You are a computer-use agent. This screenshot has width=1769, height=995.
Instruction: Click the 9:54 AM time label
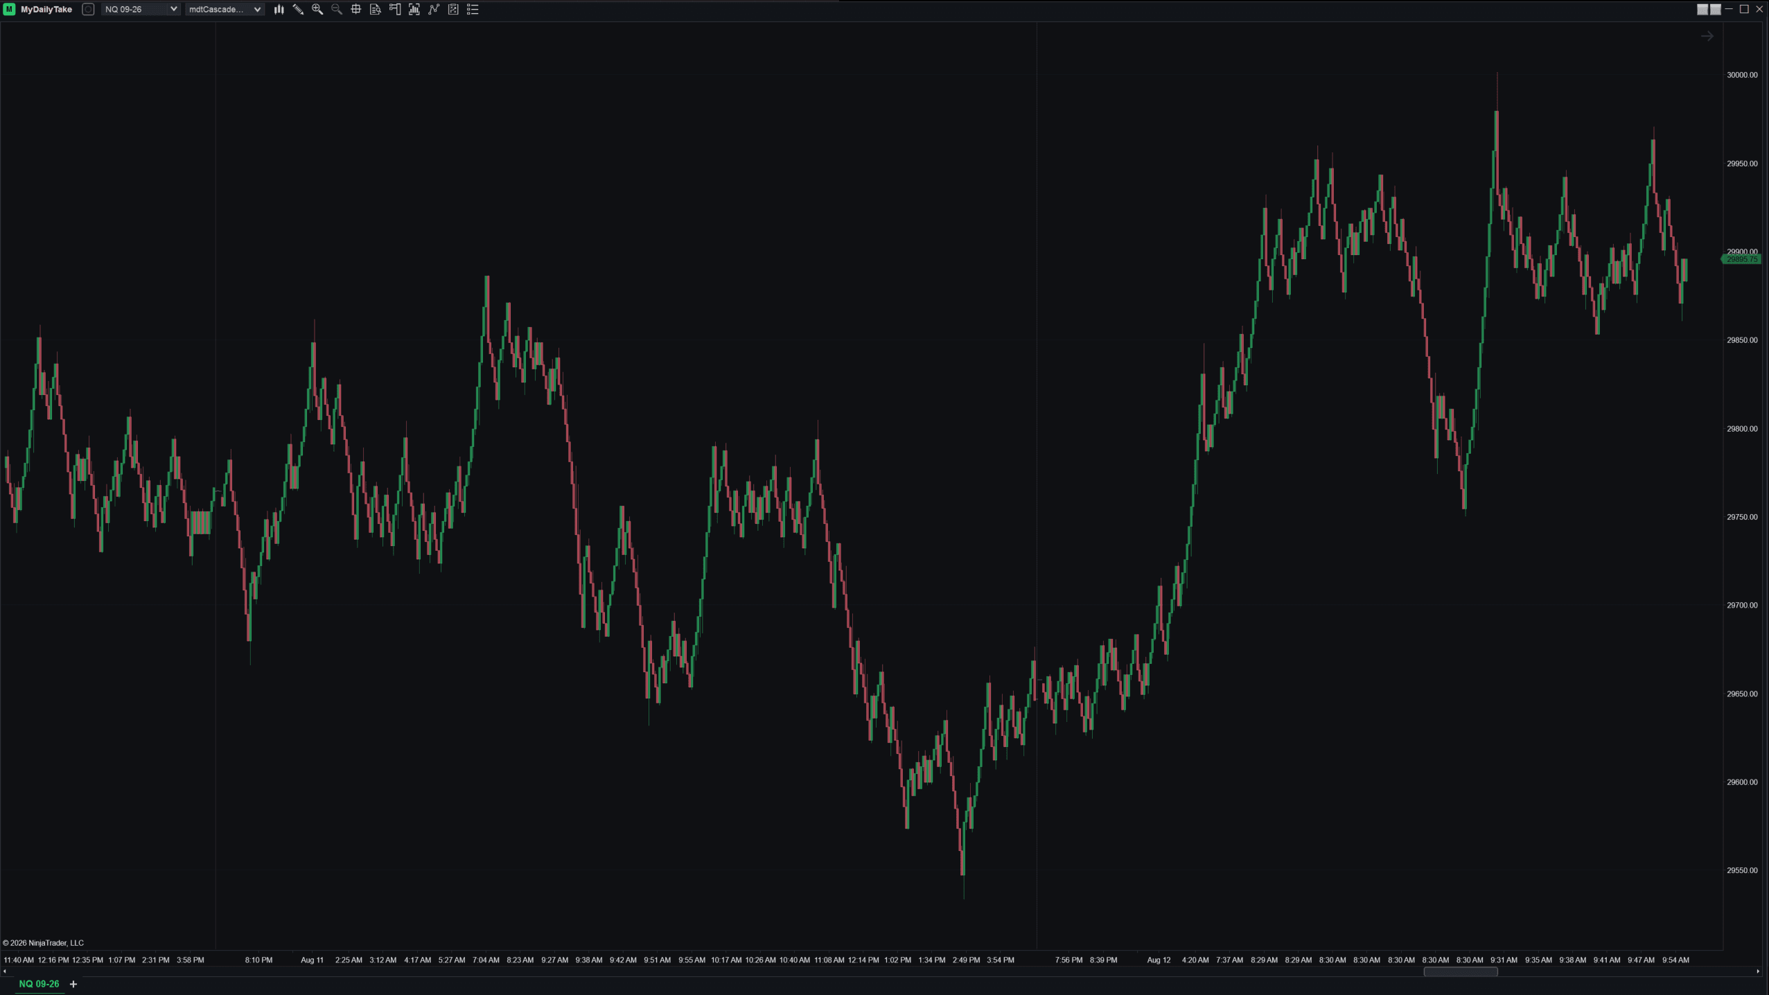click(1675, 960)
